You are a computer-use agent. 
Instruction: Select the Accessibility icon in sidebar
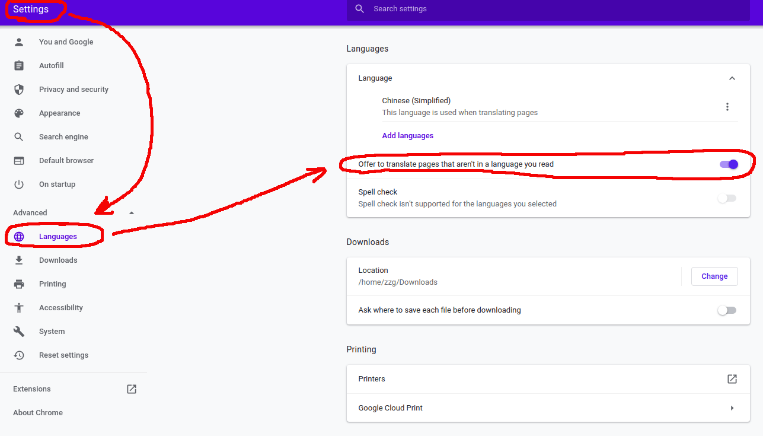(x=19, y=307)
